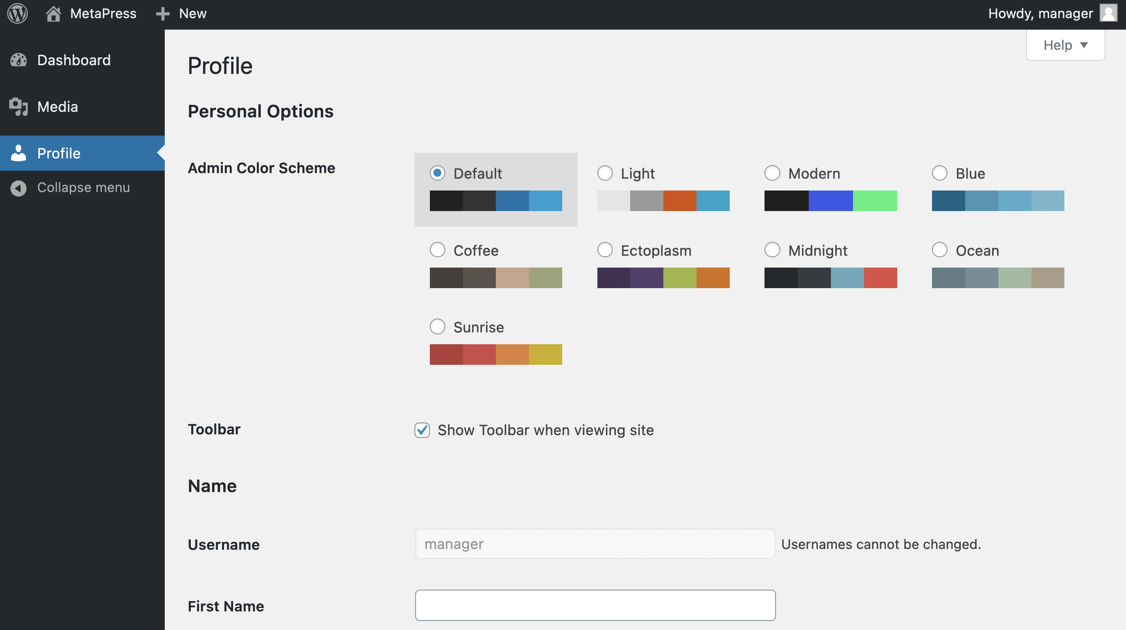Open the Howdy, manager account menu
The width and height of the screenshot is (1126, 630).
1040,13
